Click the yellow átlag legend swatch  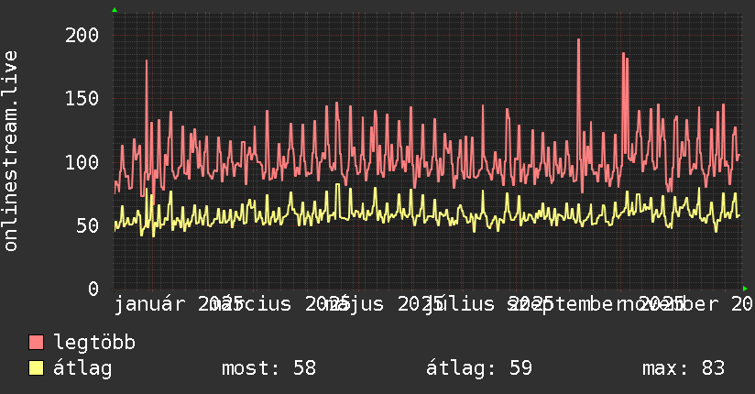click(x=37, y=368)
